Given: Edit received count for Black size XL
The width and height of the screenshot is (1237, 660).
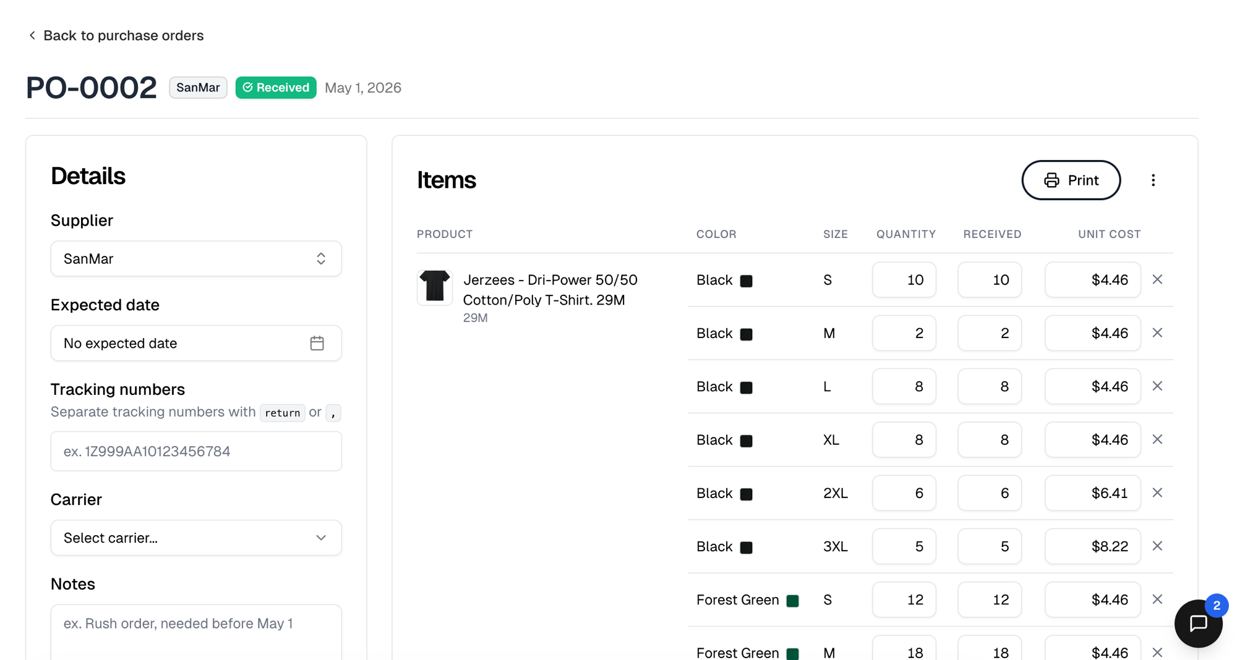Looking at the screenshot, I should (x=990, y=439).
